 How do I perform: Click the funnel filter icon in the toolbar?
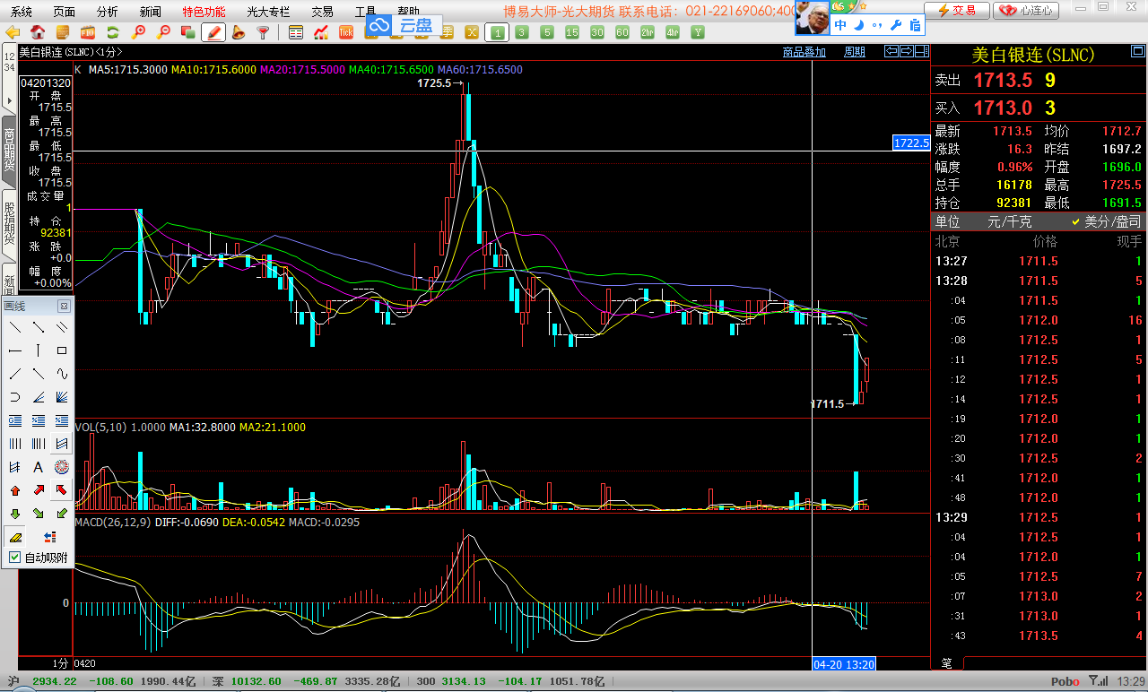(x=263, y=32)
